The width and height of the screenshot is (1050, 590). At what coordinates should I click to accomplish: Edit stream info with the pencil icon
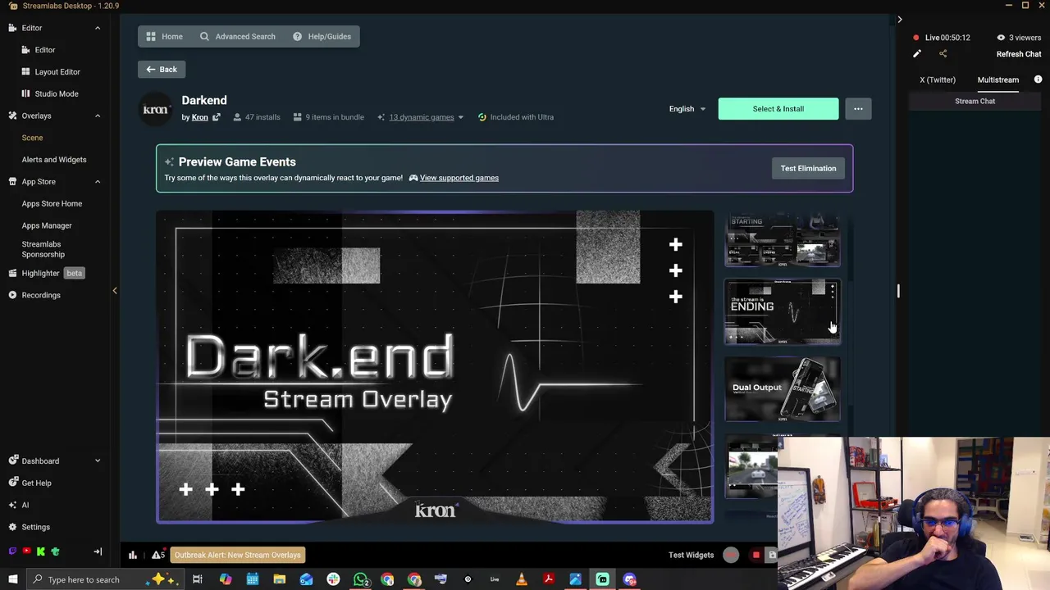click(917, 54)
